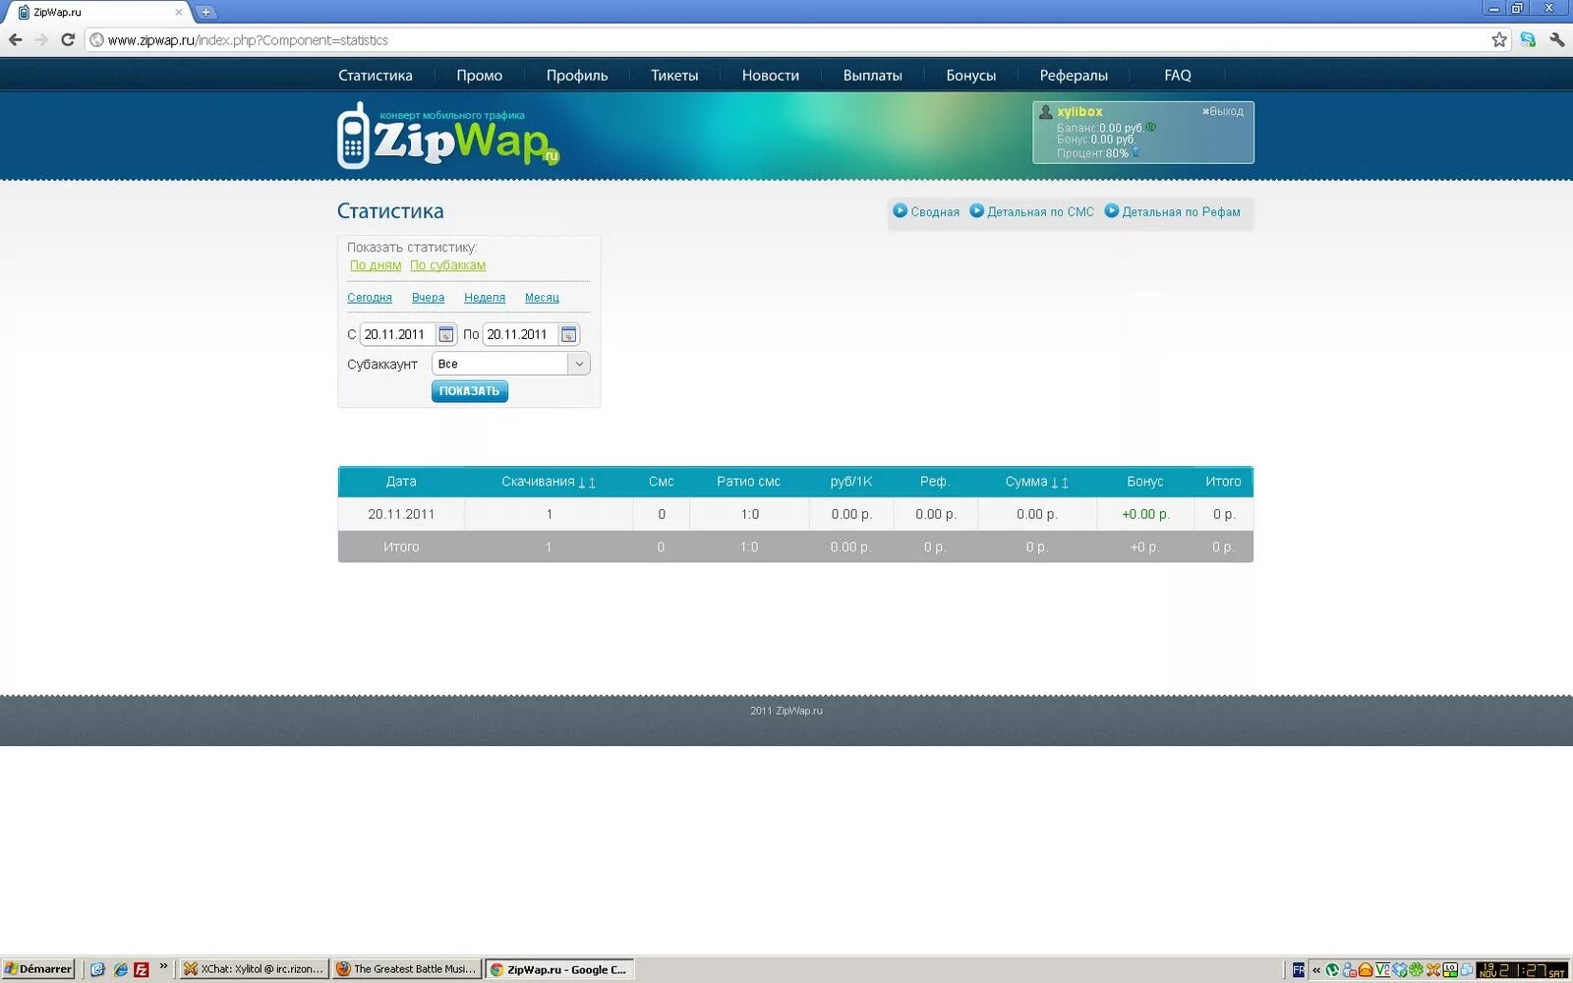Go to Профиль in top menu

tap(577, 76)
